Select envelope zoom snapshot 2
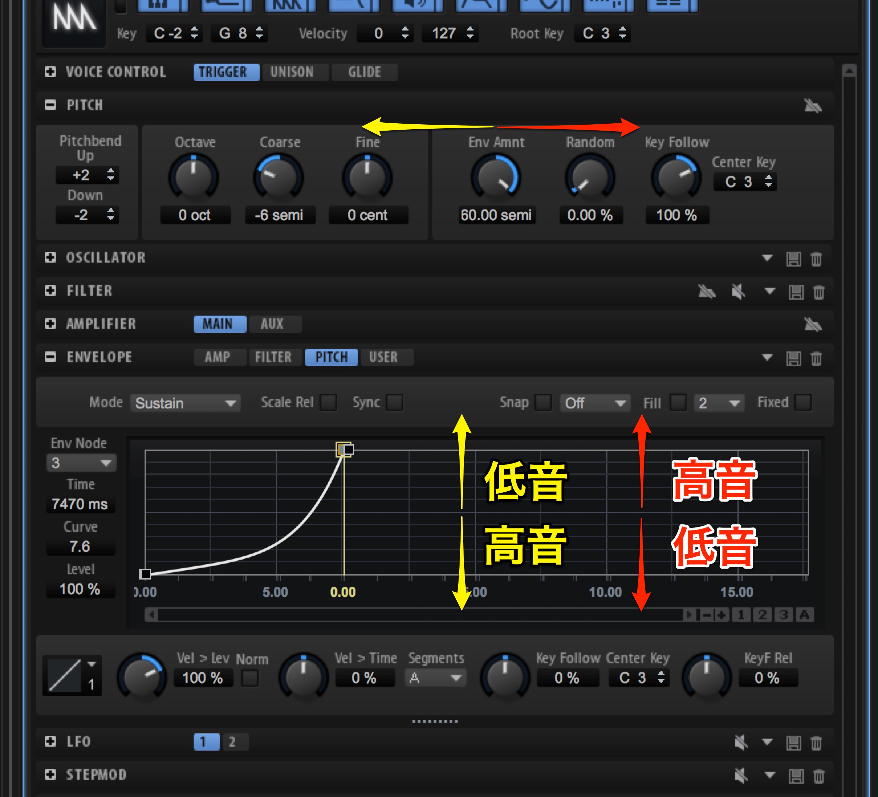This screenshot has width=878, height=797. coord(762,615)
